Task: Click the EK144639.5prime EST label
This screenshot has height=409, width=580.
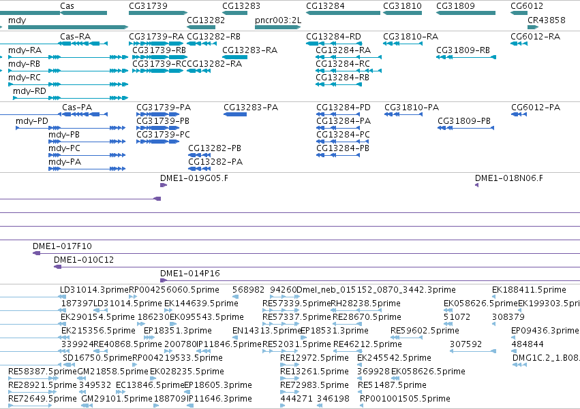Action: tap(201, 304)
